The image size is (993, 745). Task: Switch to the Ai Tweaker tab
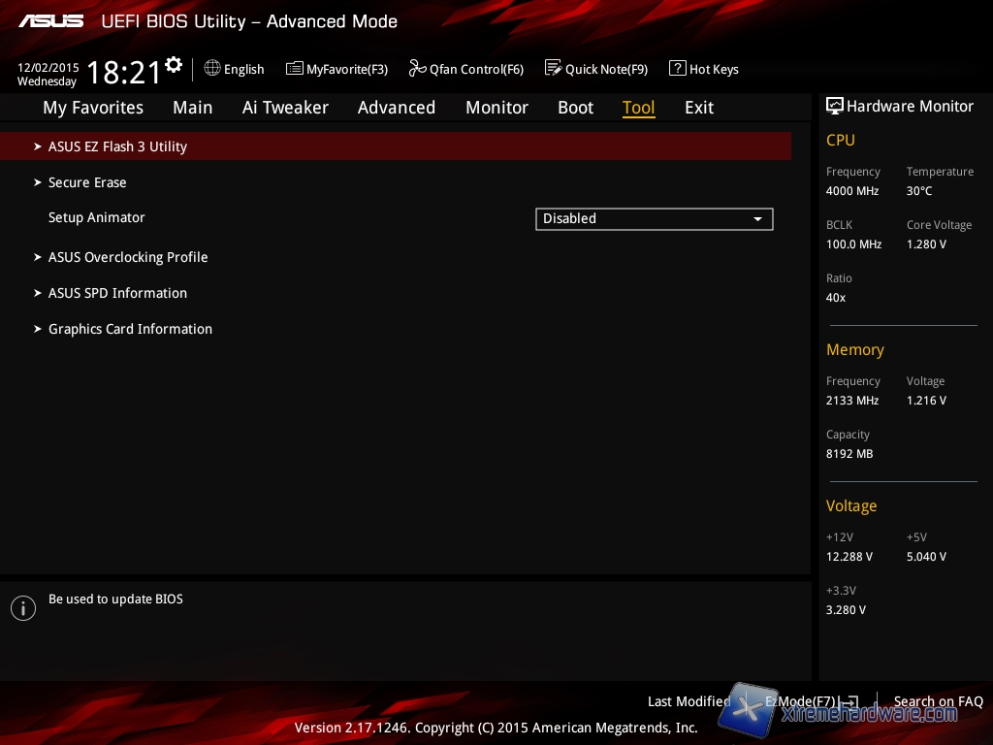tap(285, 108)
